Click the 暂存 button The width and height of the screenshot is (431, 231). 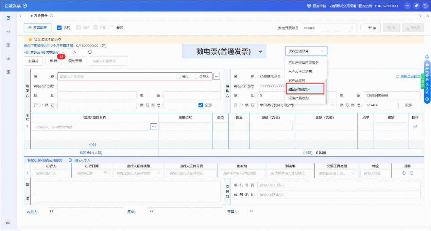pos(372,28)
